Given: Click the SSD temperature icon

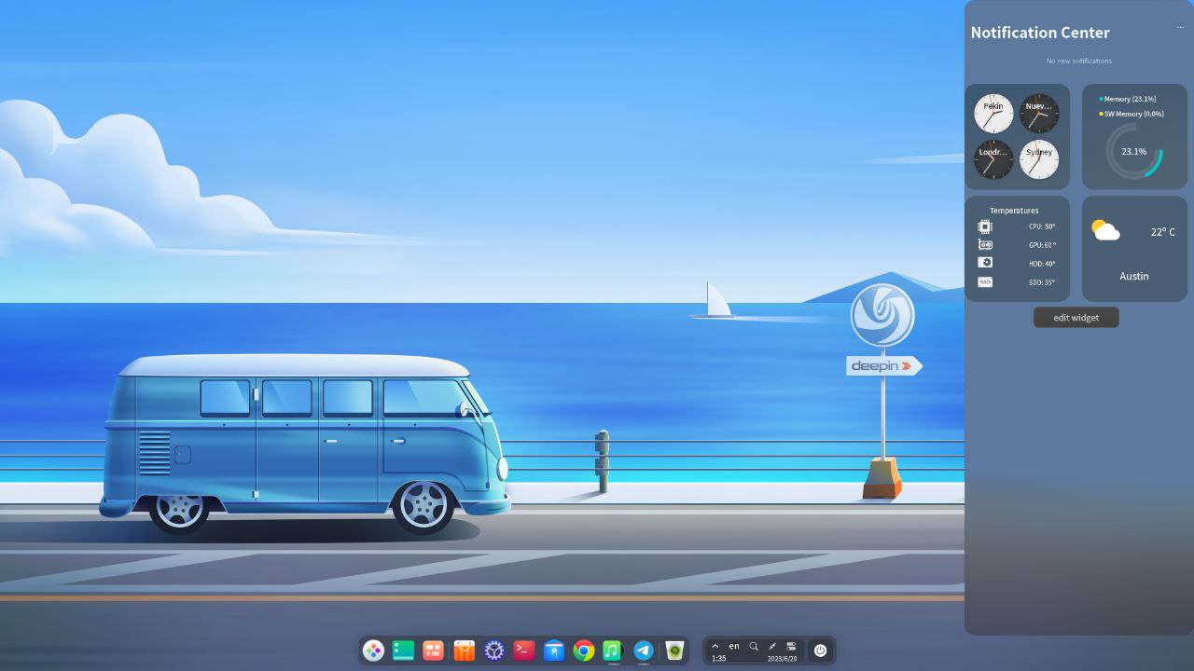Looking at the screenshot, I should point(985,281).
